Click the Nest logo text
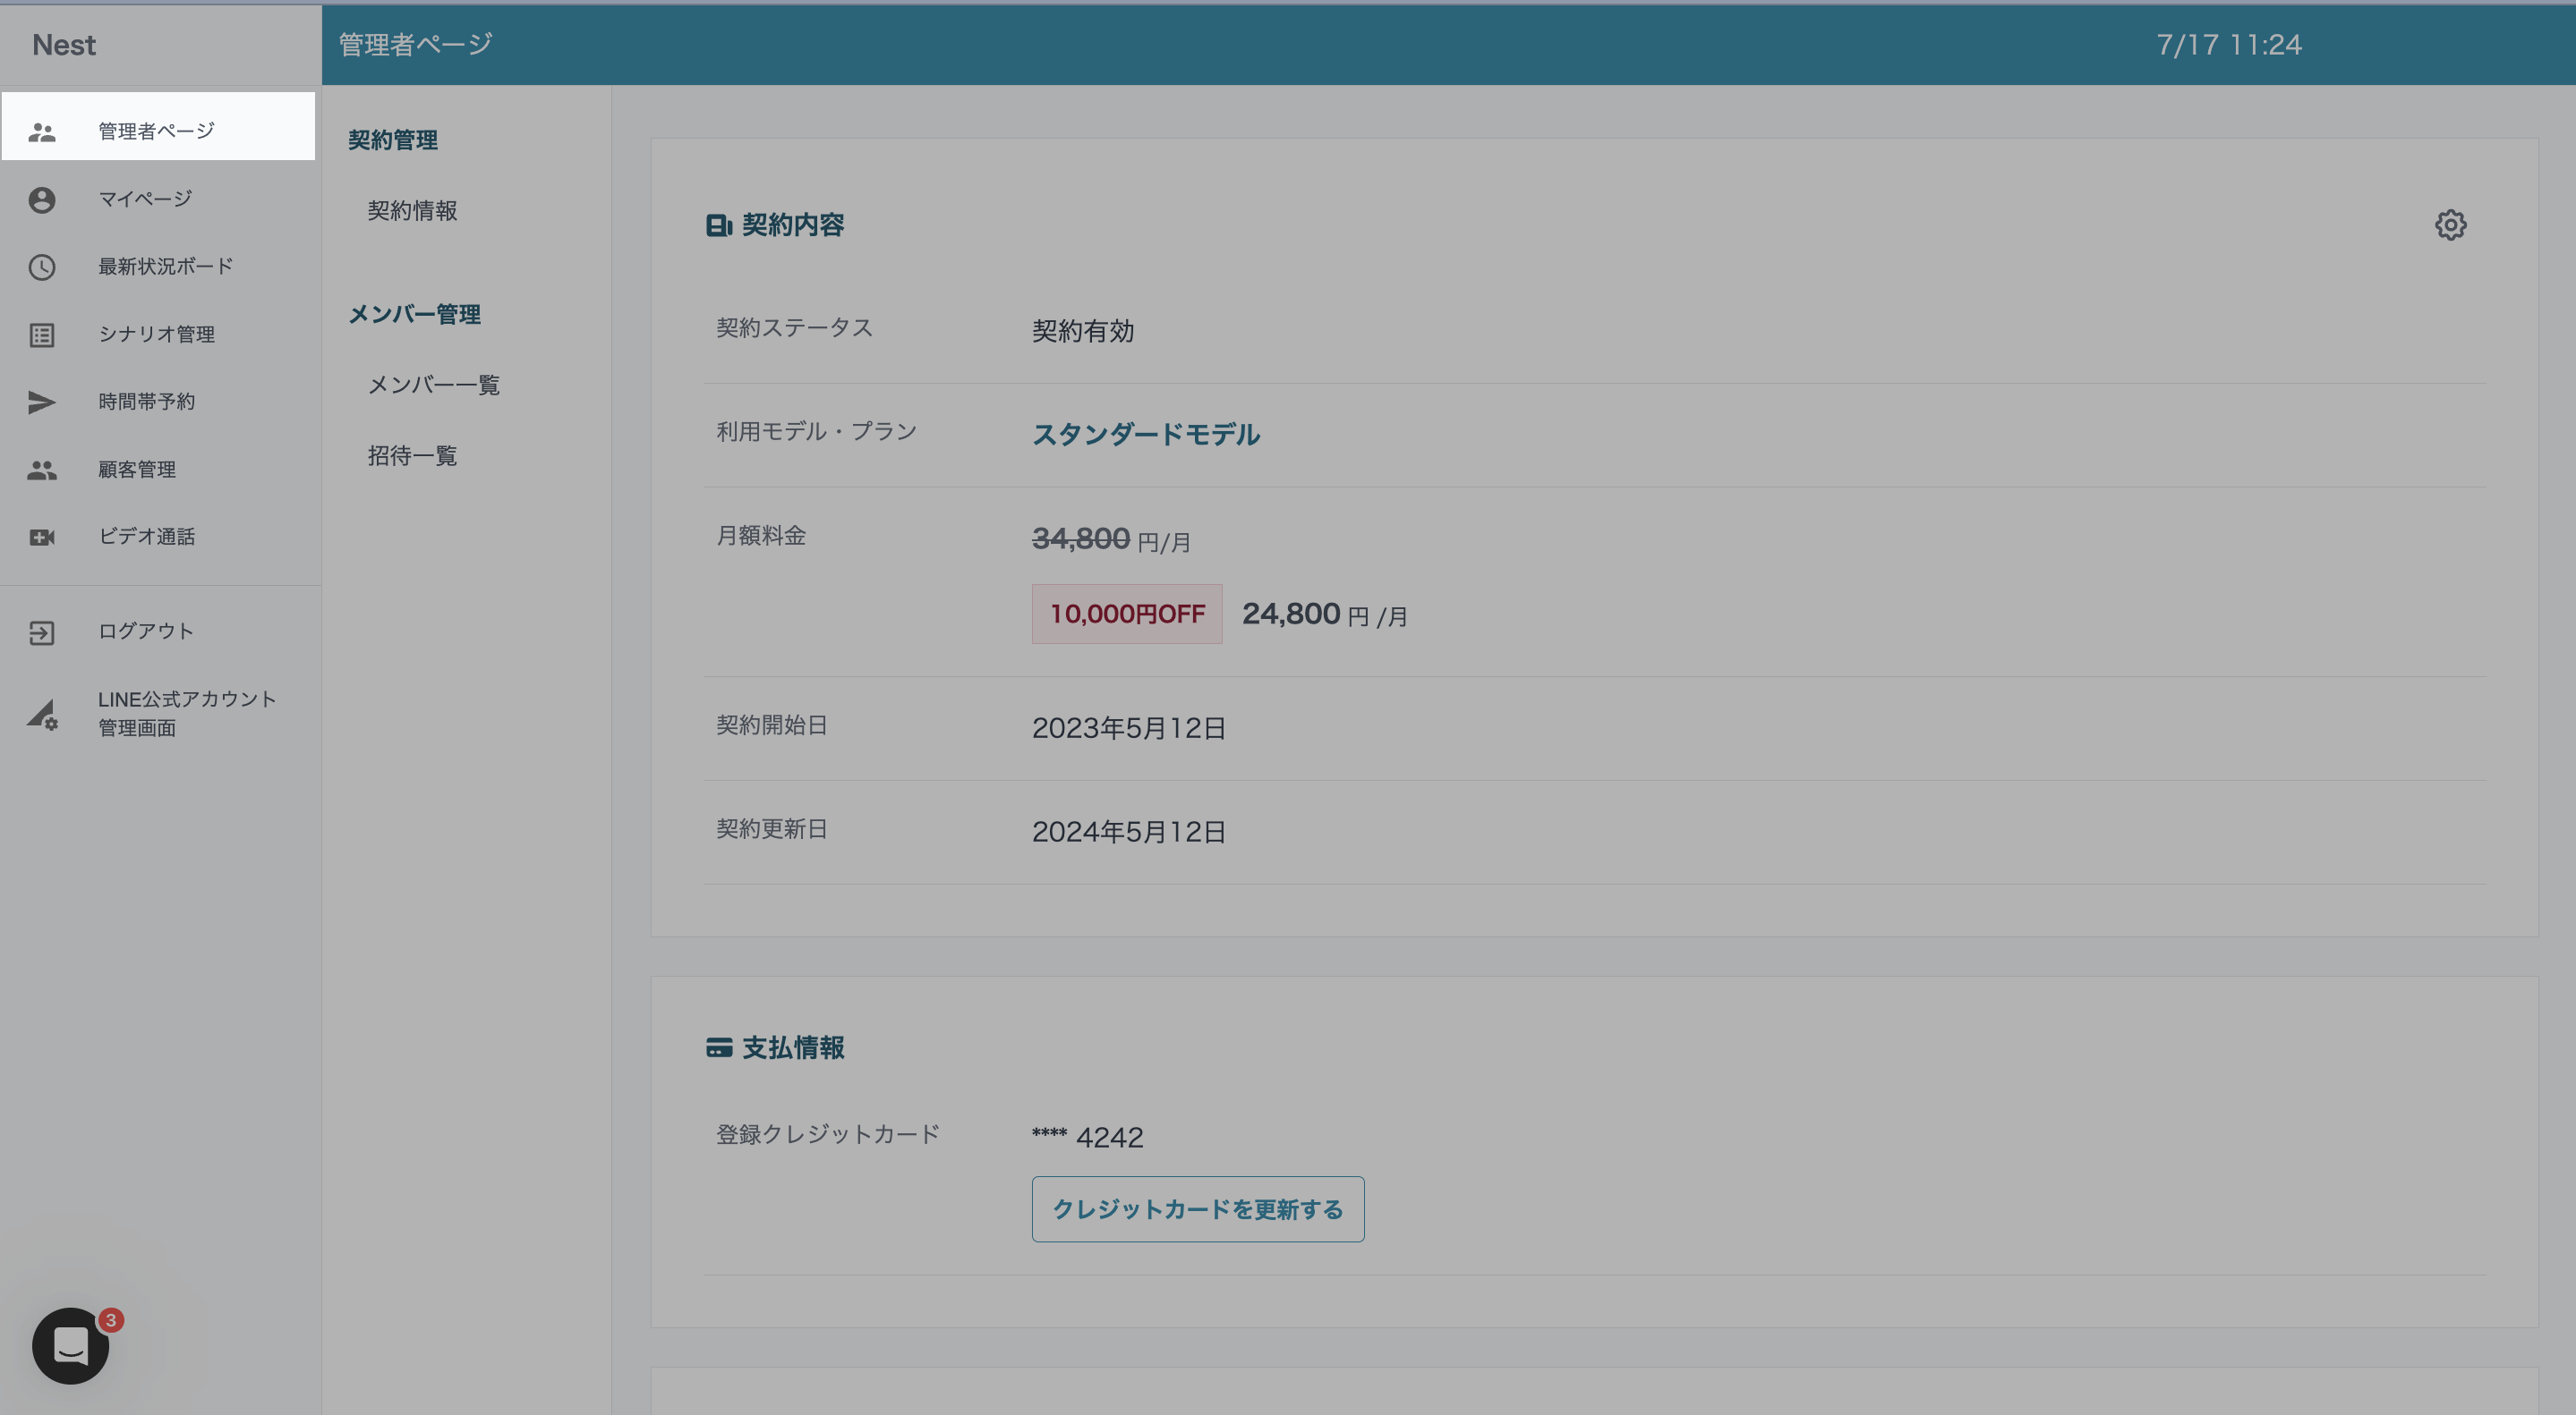This screenshot has width=2576, height=1415. [64, 45]
